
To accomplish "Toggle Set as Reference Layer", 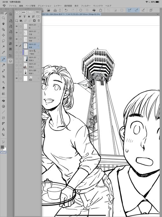I will pos(24,16).
